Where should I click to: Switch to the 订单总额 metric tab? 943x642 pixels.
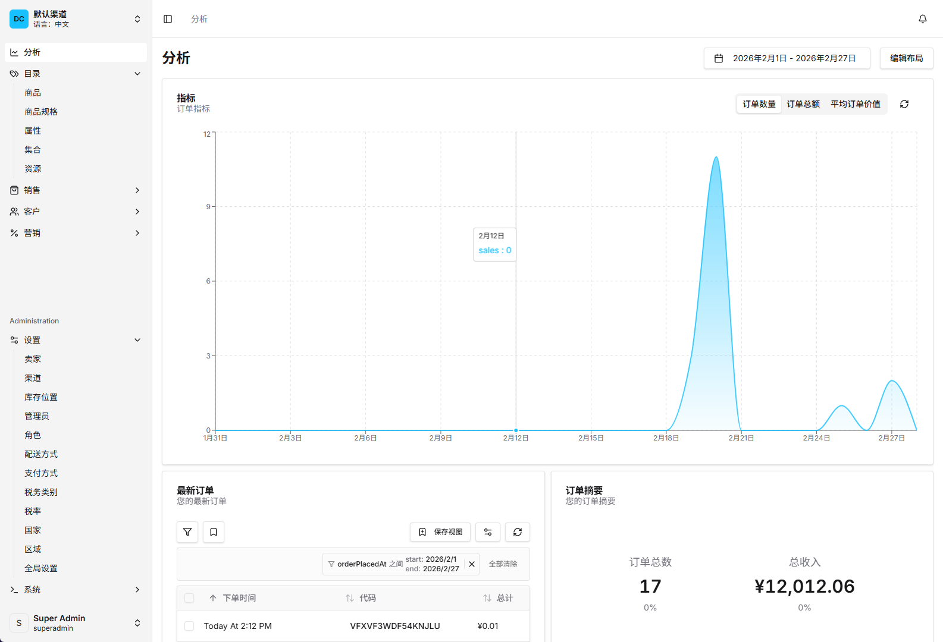803,104
